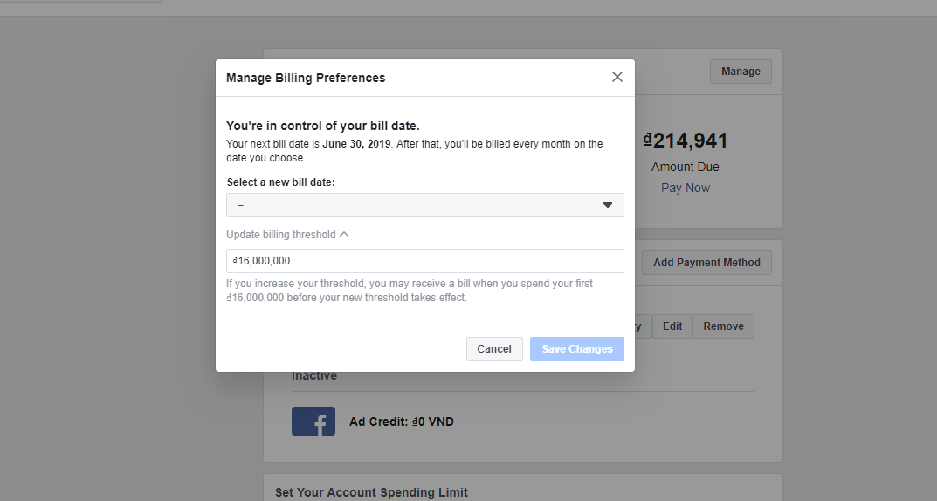
Task: Click the bill date dropdown arrow
Action: pos(608,205)
